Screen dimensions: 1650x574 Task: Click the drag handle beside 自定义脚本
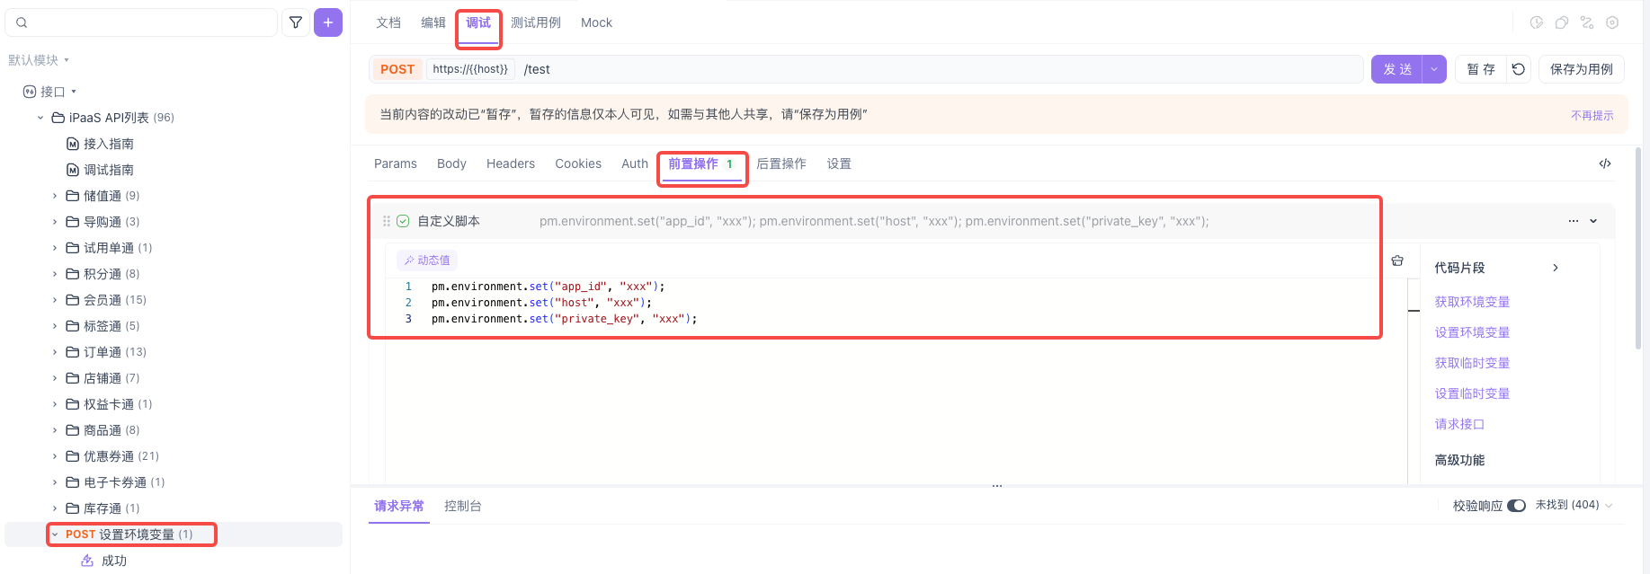387,221
